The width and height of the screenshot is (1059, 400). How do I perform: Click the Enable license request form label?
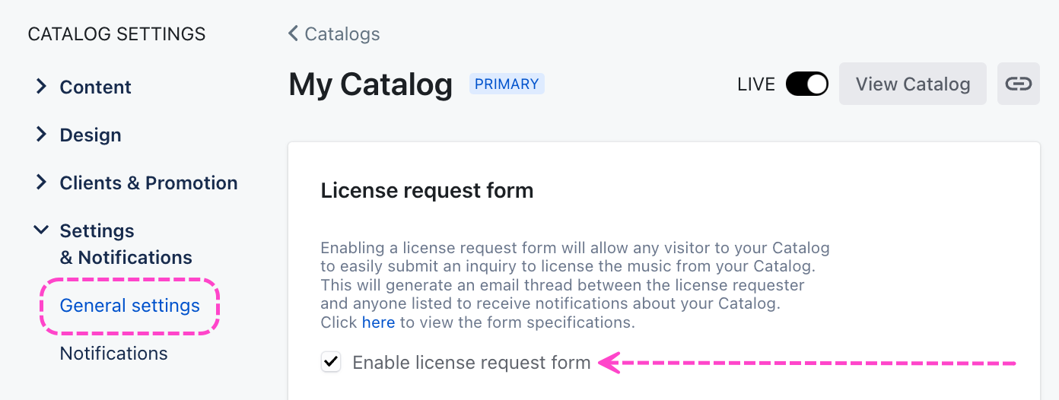point(472,363)
